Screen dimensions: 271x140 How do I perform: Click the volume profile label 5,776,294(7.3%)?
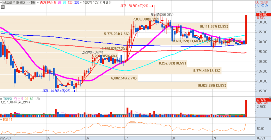tap(117, 34)
